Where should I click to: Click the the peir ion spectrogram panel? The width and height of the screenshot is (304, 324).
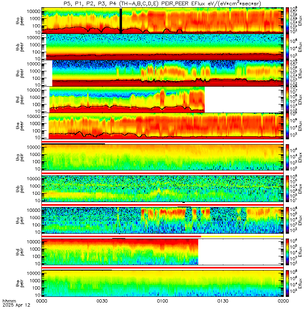(163, 283)
